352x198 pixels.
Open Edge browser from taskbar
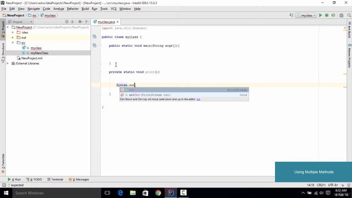[x=120, y=193]
